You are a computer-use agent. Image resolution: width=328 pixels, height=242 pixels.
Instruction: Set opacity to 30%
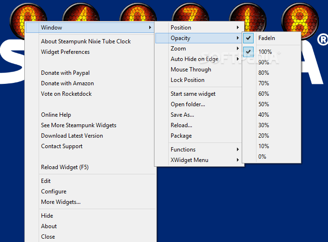click(272, 125)
